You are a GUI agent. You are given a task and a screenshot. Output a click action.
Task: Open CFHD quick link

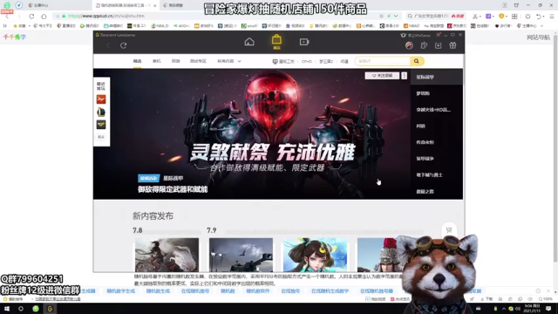pos(307,61)
